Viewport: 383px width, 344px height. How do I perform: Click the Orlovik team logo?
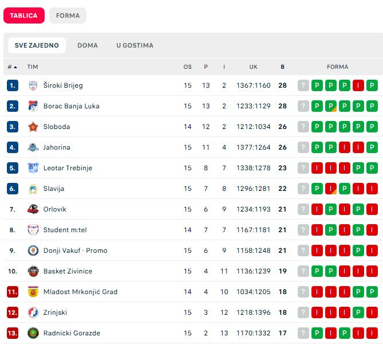pyautogui.click(x=33, y=209)
